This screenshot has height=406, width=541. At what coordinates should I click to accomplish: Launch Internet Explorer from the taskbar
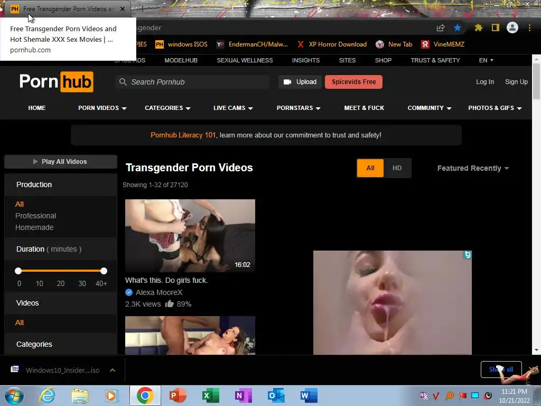tap(47, 395)
